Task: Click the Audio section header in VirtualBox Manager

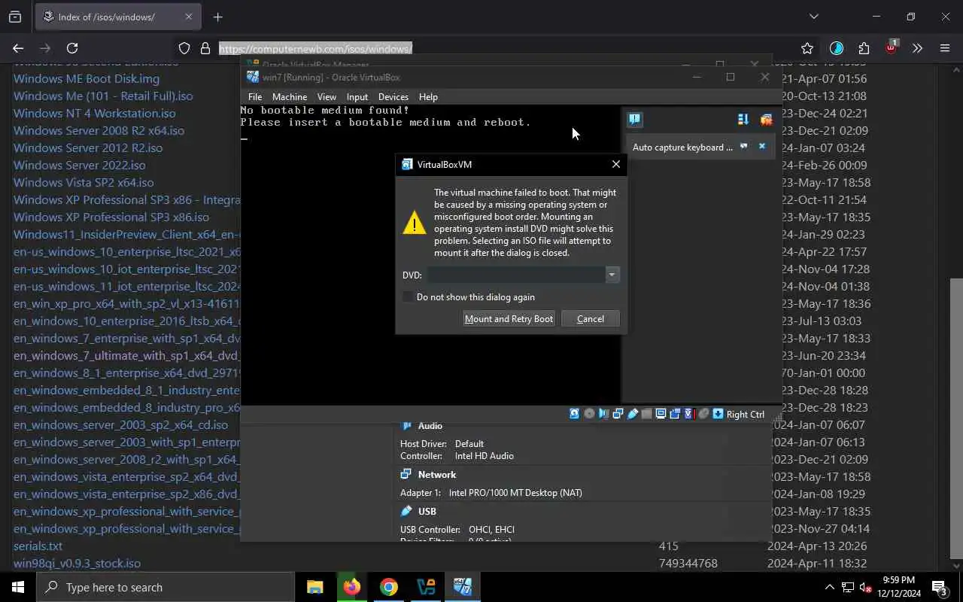Action: 430,426
